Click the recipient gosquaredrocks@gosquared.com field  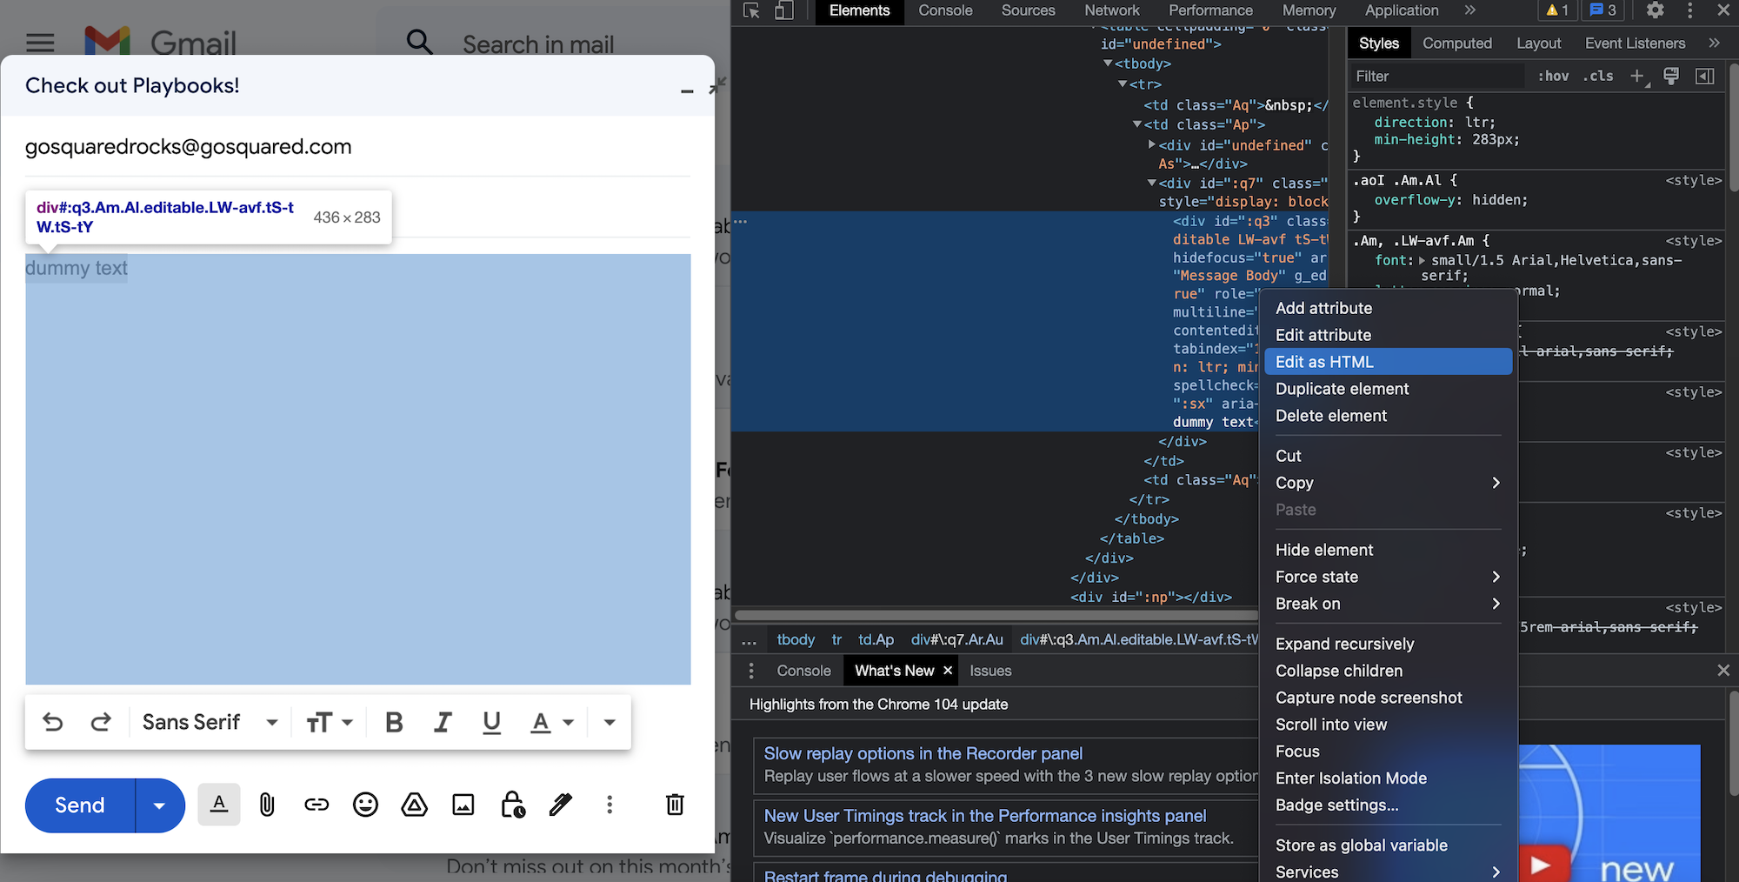coord(357,147)
